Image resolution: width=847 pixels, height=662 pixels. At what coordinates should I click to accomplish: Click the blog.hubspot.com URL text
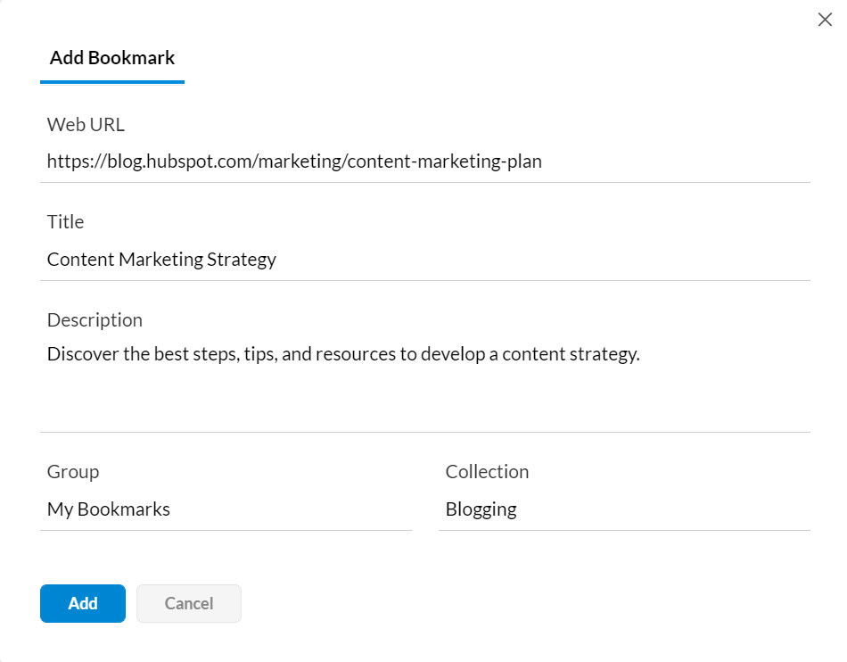pyautogui.click(x=293, y=161)
